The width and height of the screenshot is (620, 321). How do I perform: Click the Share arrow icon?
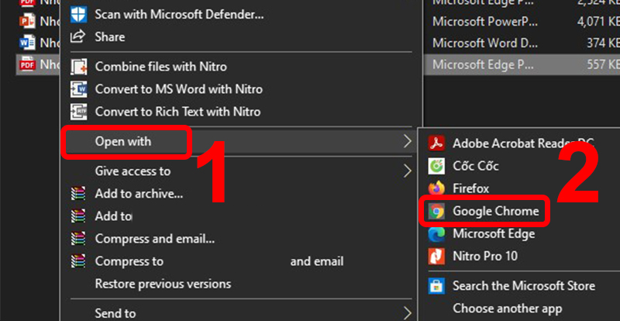(x=78, y=36)
